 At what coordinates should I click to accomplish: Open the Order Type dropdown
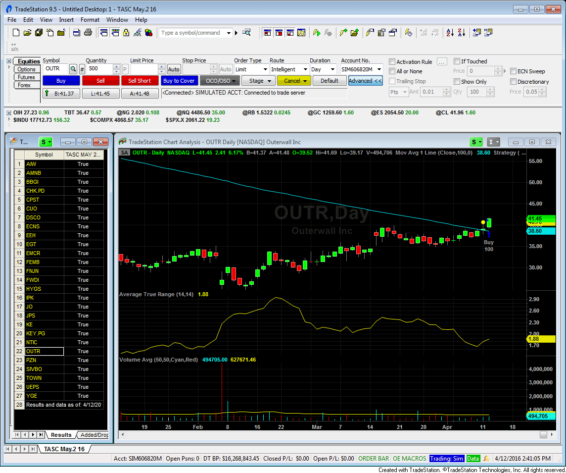tap(265, 69)
